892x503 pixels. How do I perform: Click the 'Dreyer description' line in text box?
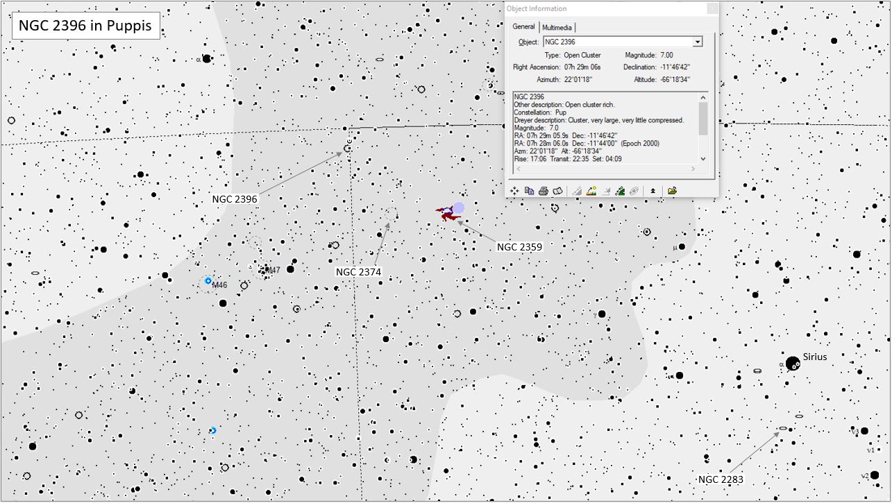pos(598,120)
